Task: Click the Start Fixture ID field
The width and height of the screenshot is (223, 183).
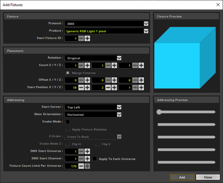Action: 71,38
